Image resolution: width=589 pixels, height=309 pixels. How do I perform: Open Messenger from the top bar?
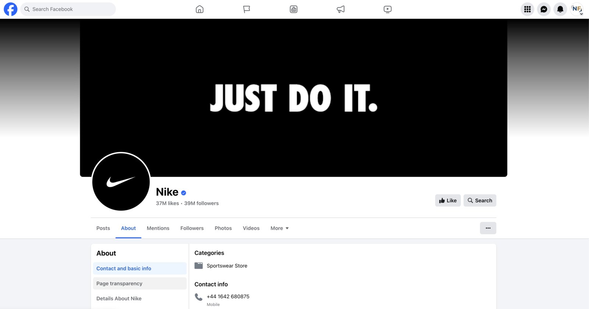544,9
